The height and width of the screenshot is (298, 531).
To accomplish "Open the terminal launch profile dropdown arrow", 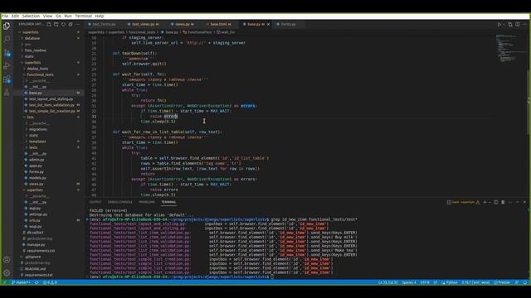I will [490, 202].
